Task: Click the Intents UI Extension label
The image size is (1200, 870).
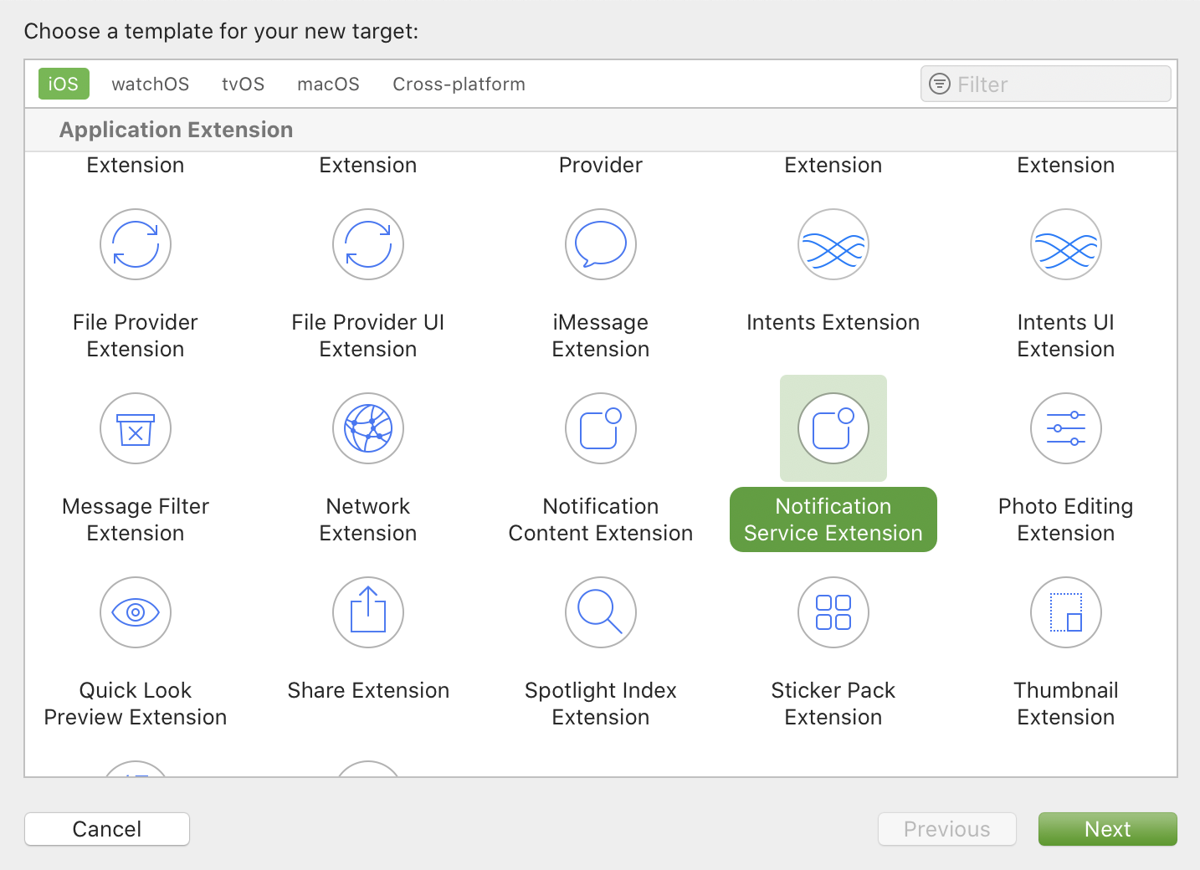Action: pos(1066,335)
